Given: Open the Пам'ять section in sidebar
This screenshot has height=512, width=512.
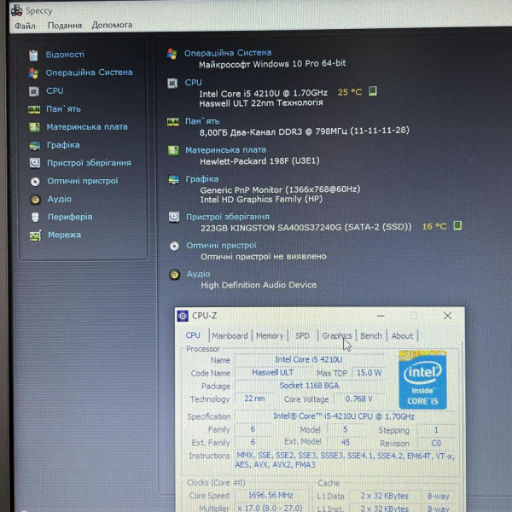Looking at the screenshot, I should click(x=63, y=108).
